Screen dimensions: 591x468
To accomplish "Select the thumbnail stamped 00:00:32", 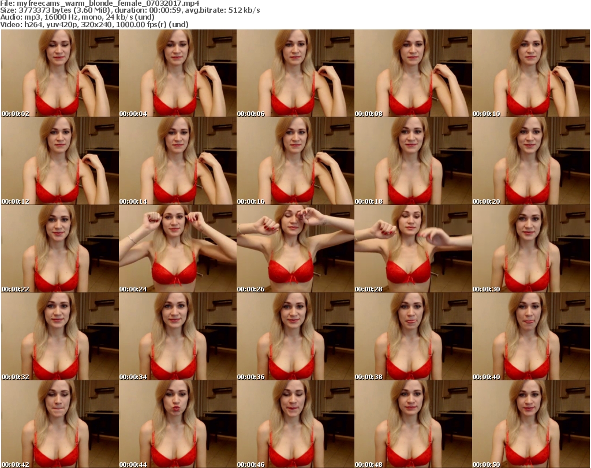I will pyautogui.click(x=60, y=336).
